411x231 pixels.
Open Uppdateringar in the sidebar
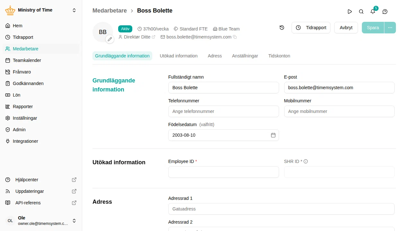click(x=41, y=191)
